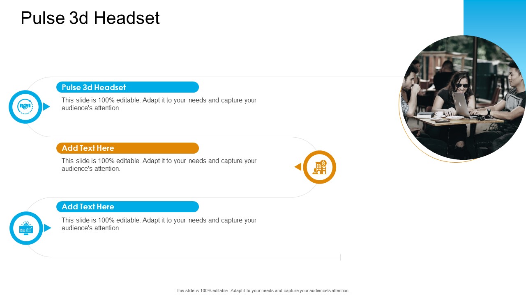The height and width of the screenshot is (295, 526).
Task: Select the laptop in the circular photo
Action: (x=460, y=104)
